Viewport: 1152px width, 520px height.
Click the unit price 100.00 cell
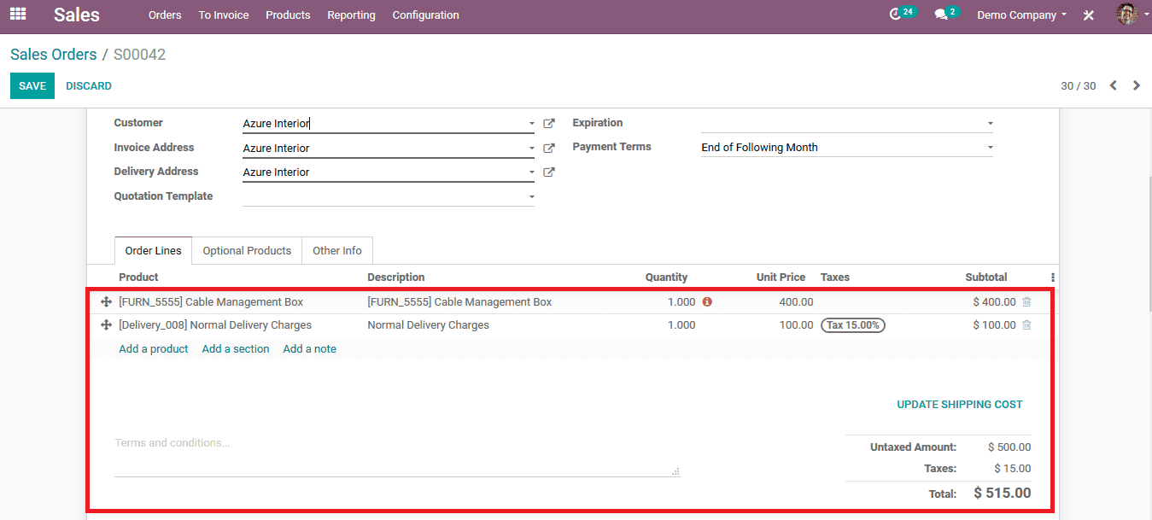tap(796, 325)
